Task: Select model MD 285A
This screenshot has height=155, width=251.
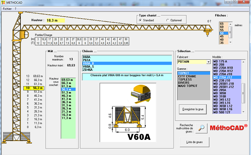Action: (227, 90)
